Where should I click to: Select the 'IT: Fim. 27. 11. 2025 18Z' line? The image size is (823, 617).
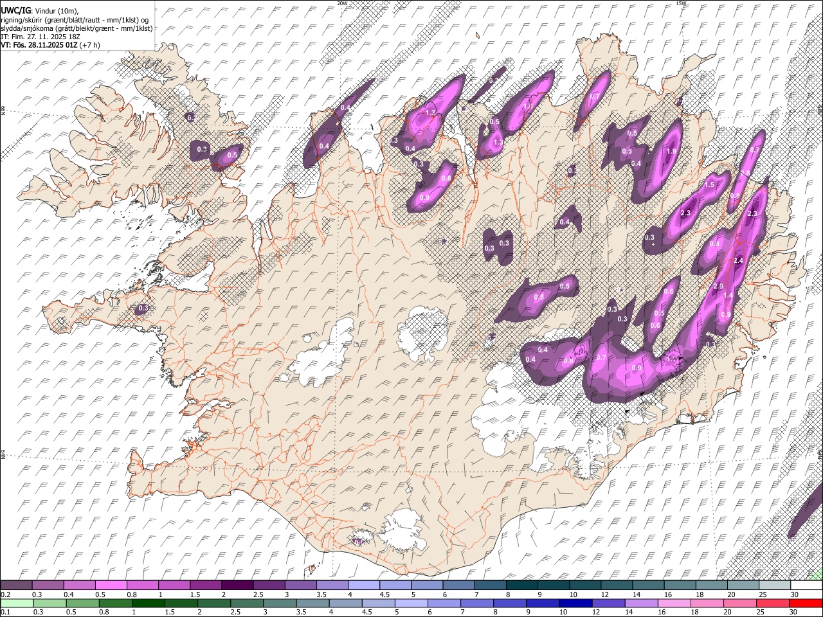[40, 37]
